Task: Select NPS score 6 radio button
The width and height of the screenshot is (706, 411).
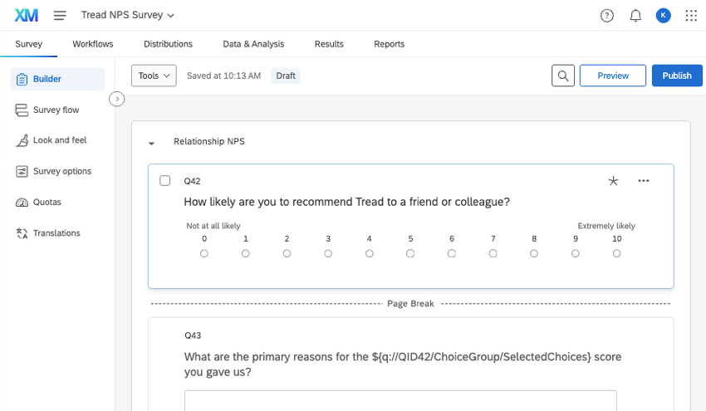Action: point(452,253)
